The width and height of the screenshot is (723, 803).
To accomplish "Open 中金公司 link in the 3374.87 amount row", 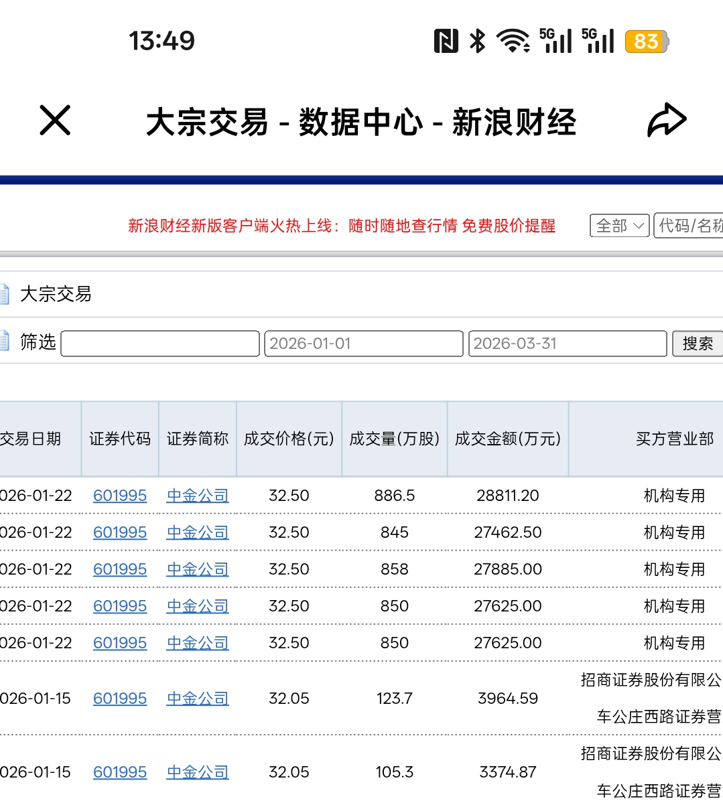I will click(x=198, y=772).
